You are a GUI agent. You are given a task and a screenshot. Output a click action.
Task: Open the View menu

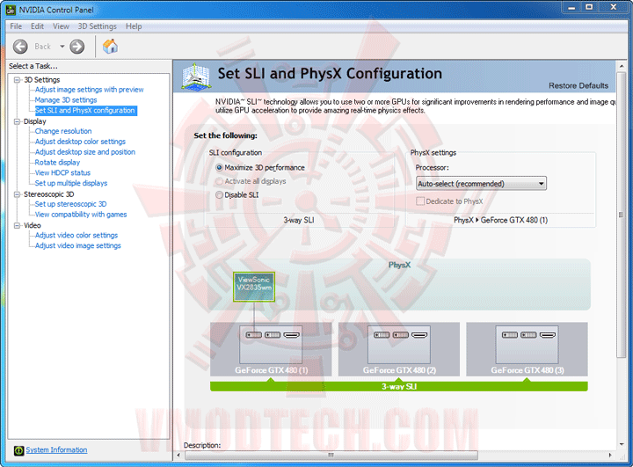[61, 26]
